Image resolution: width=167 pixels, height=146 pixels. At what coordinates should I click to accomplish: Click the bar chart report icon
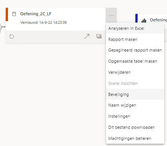tap(144, 21)
